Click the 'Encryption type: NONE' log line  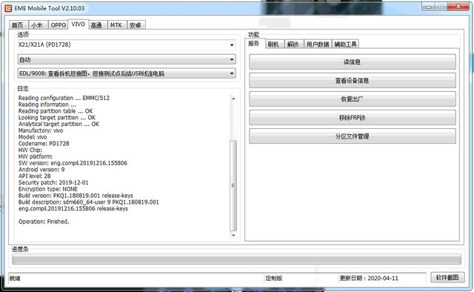point(48,189)
